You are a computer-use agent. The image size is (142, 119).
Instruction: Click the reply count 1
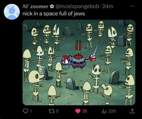pos(31,111)
